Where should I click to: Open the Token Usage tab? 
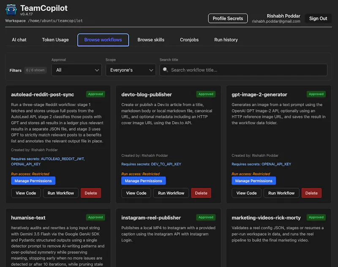(x=55, y=40)
